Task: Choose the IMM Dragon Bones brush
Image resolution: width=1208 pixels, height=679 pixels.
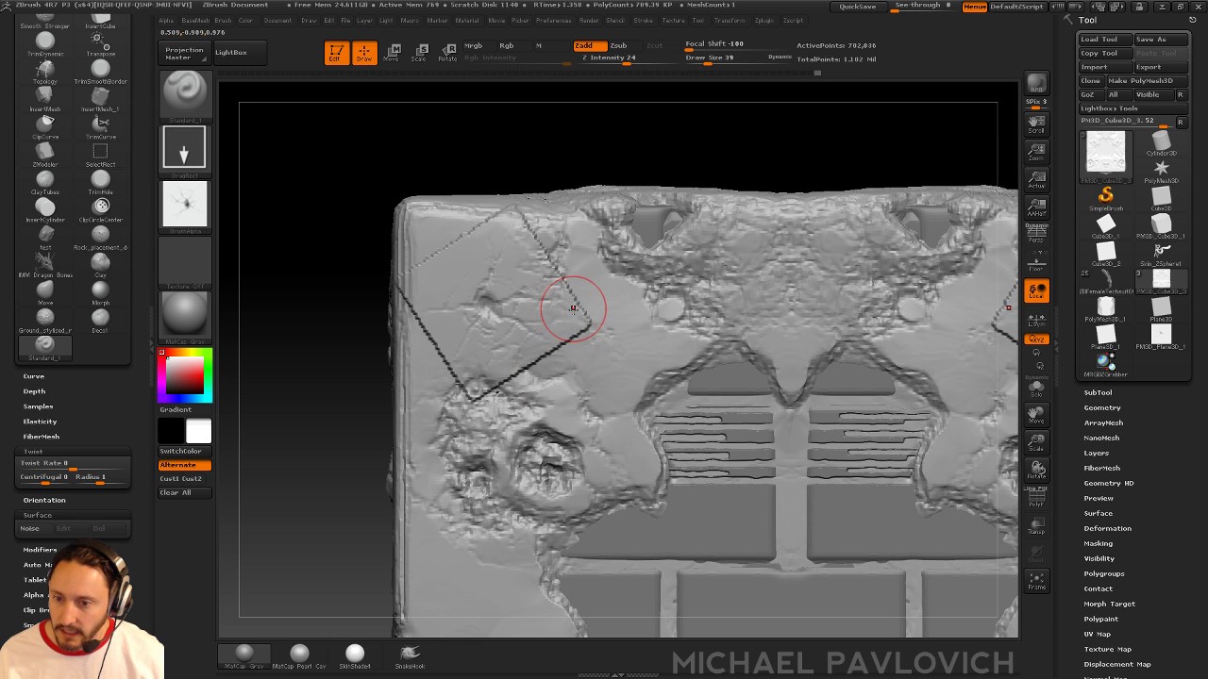Action: click(44, 265)
